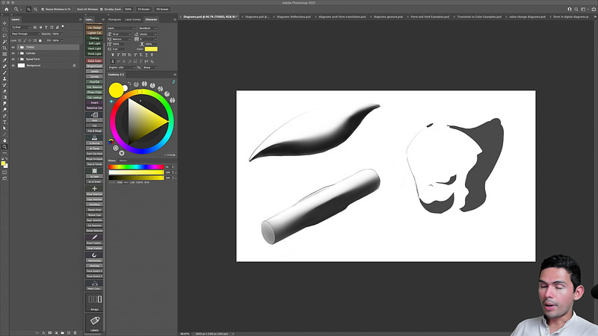The height and width of the screenshot is (336, 598).
Task: Filter layers for type layers icon
Action: coord(46,27)
